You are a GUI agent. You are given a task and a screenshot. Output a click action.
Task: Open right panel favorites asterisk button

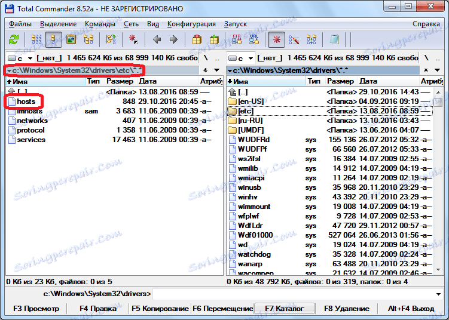[426, 70]
